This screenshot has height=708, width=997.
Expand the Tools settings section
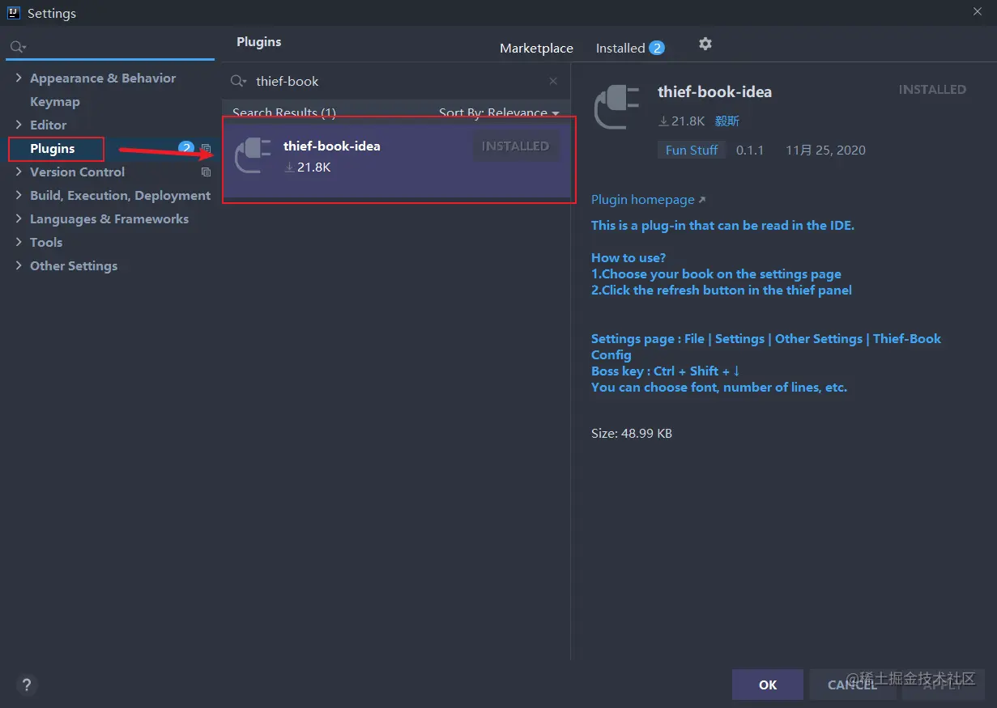[x=19, y=242]
